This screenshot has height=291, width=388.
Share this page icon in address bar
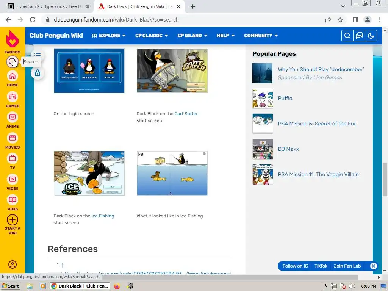(x=328, y=20)
